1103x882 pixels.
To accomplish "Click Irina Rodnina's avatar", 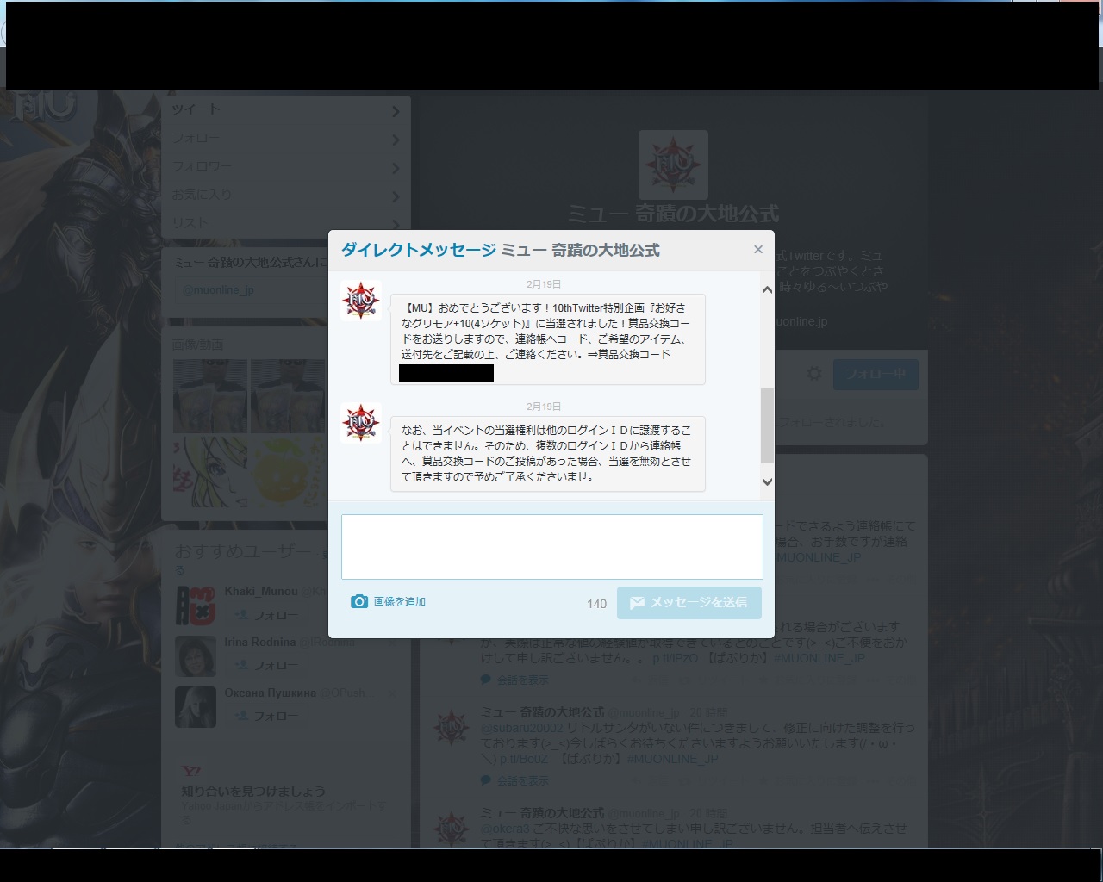I will click(196, 656).
